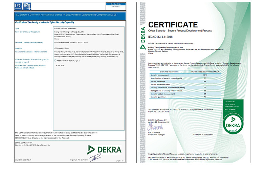The height and width of the screenshot is (169, 264).
Task: Click the handwritten signature above H.R.M Barends
Action: 155,127
